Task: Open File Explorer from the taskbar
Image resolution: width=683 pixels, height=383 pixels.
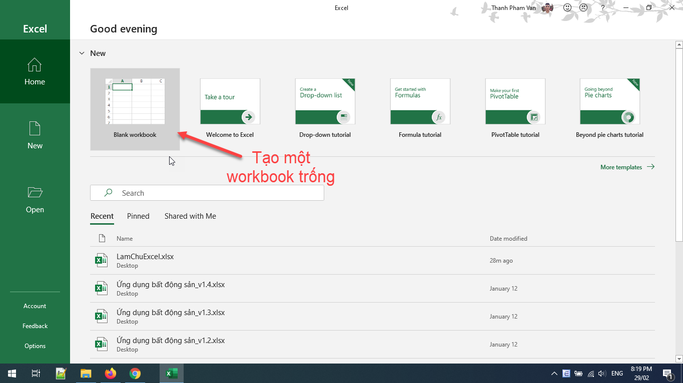Action: click(86, 374)
